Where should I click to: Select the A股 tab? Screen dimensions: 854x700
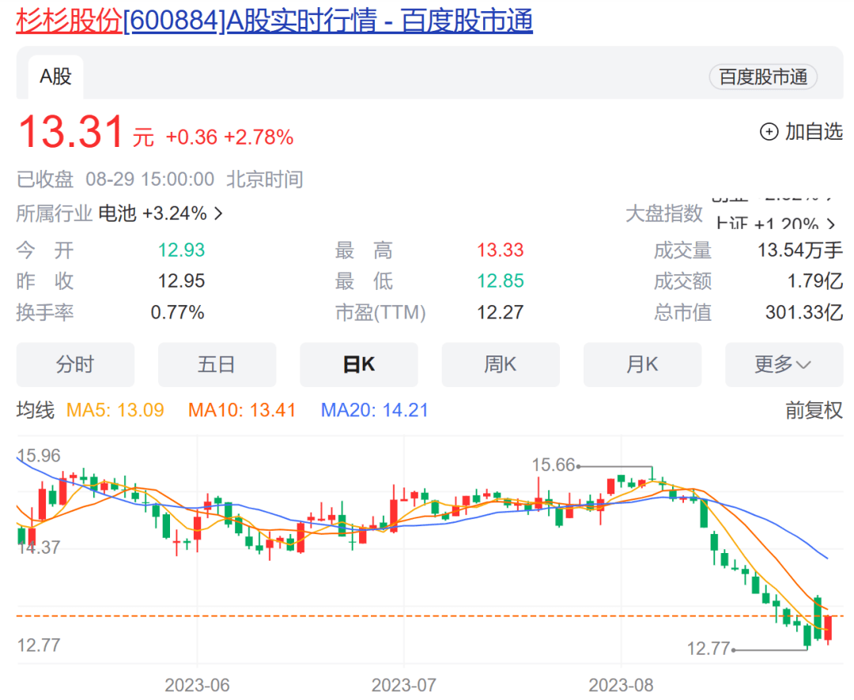pos(55,77)
